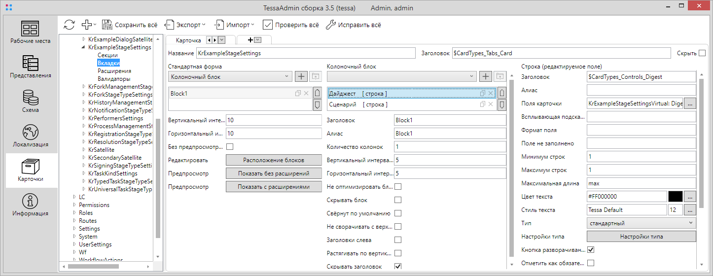
Task: Click the black text color swatch
Action: click(x=675, y=197)
